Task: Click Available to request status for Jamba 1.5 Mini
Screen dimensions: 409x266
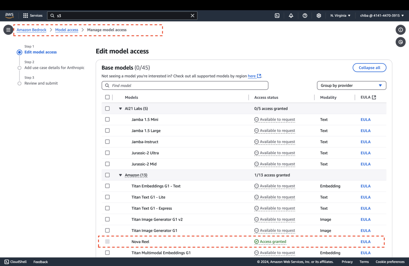Action: click(275, 120)
